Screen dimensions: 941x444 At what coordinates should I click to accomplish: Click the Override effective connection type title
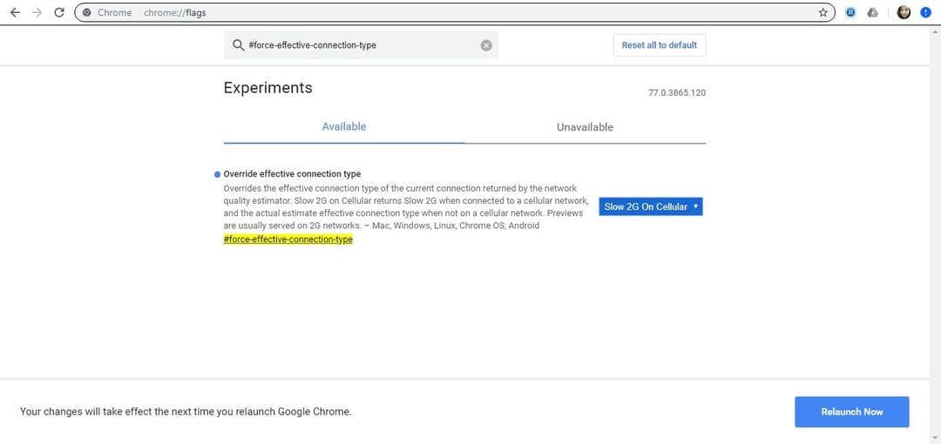tap(292, 174)
